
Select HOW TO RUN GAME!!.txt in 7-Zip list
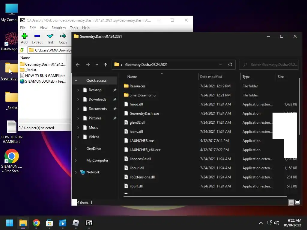coord(42,76)
